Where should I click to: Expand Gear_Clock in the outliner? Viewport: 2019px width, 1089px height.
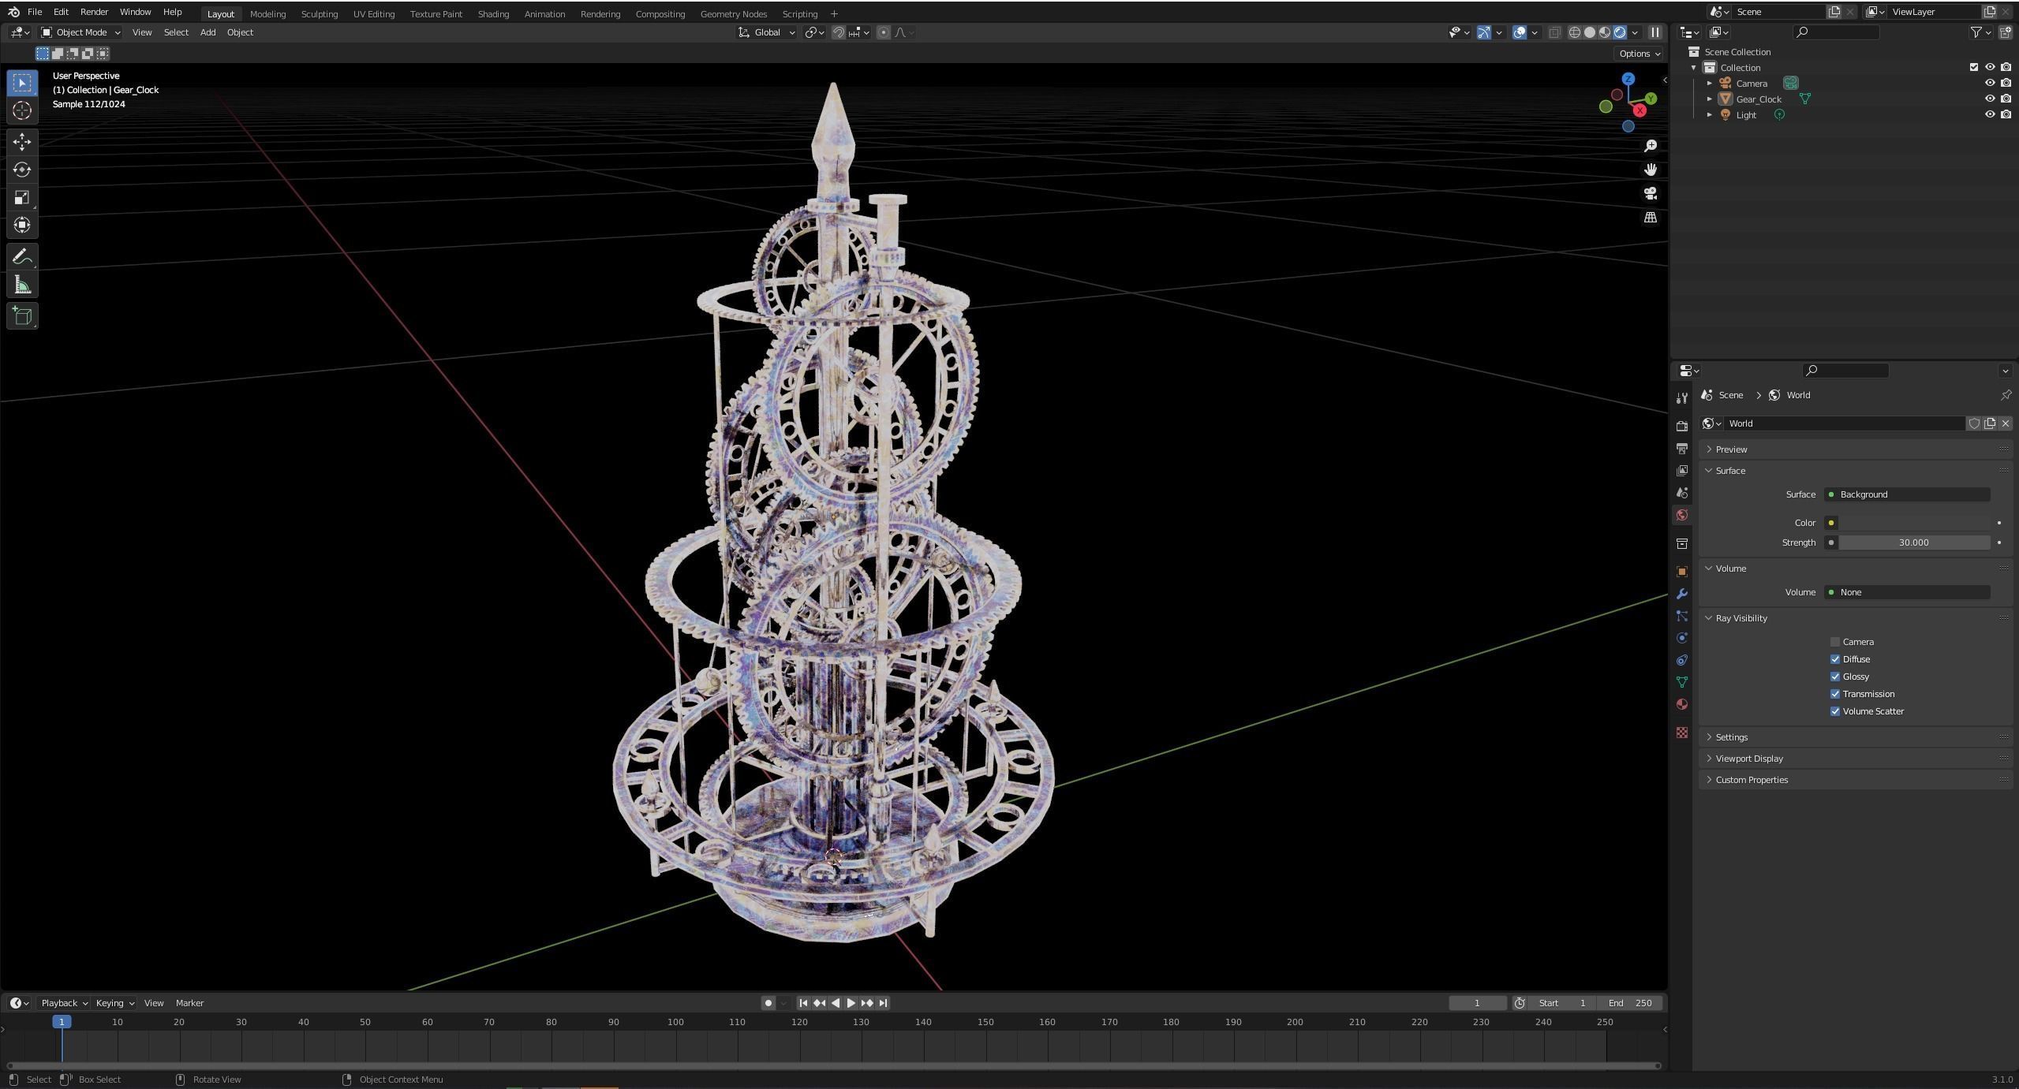pos(1709,99)
